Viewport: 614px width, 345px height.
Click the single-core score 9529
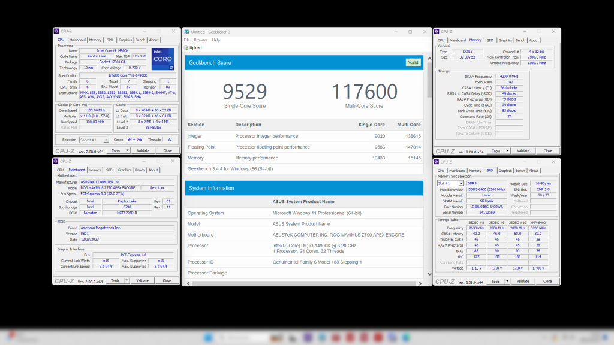pos(245,92)
